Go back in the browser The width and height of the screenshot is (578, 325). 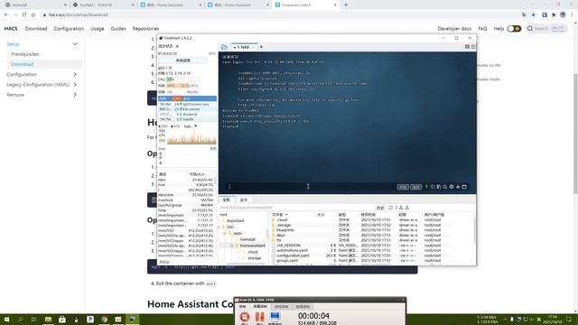click(6, 14)
